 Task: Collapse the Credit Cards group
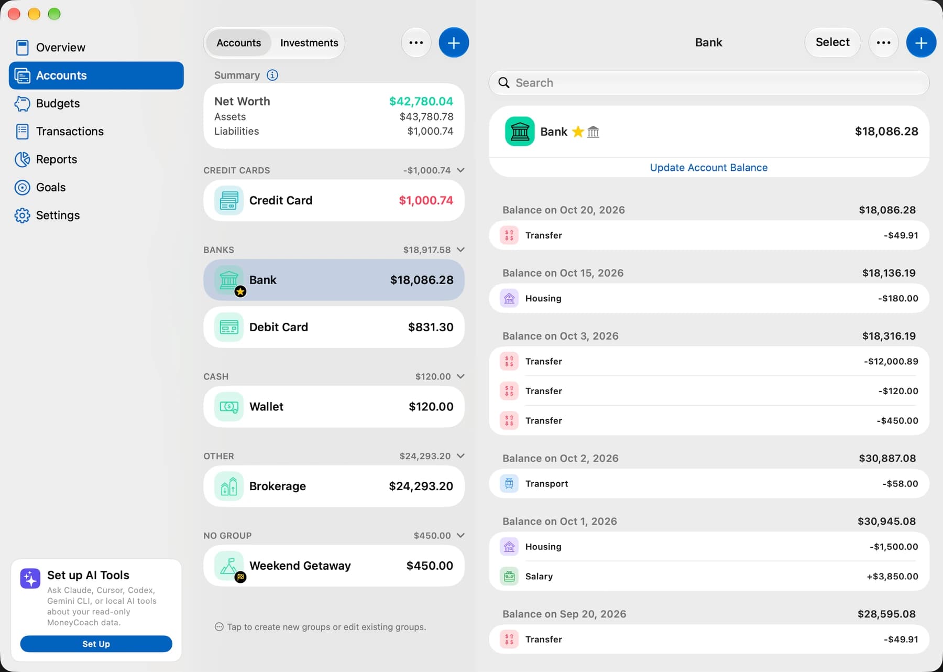point(460,170)
